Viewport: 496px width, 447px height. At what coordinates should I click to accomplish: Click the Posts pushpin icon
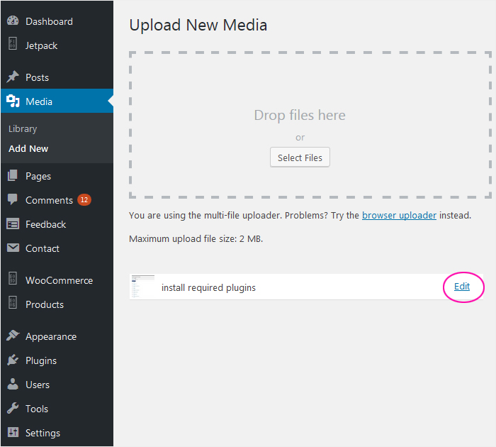(13, 77)
